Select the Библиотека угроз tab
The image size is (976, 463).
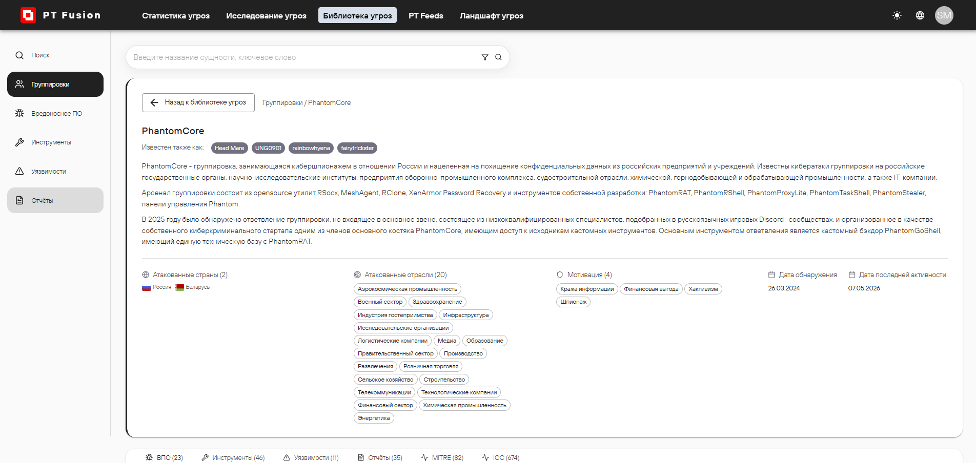[357, 15]
